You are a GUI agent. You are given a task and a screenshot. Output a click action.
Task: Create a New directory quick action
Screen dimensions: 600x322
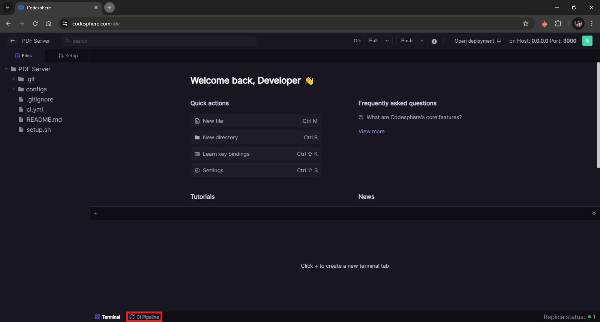[x=256, y=137]
